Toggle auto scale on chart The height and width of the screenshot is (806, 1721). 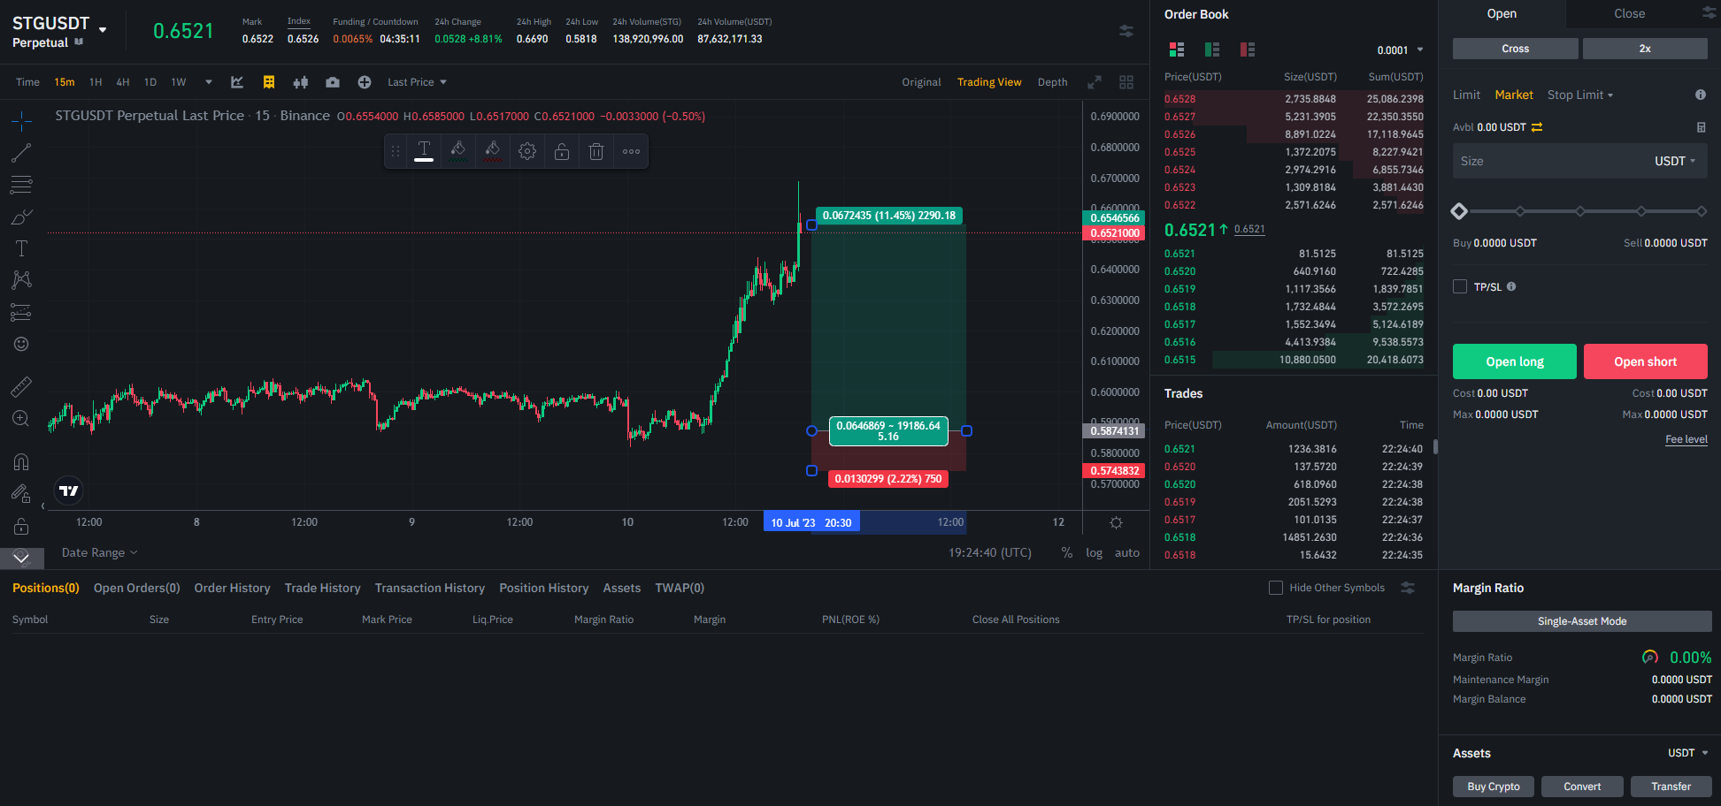click(1127, 552)
